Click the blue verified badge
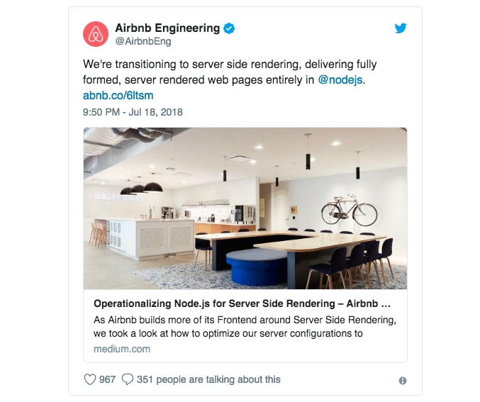This screenshot has width=480, height=402. tap(229, 28)
